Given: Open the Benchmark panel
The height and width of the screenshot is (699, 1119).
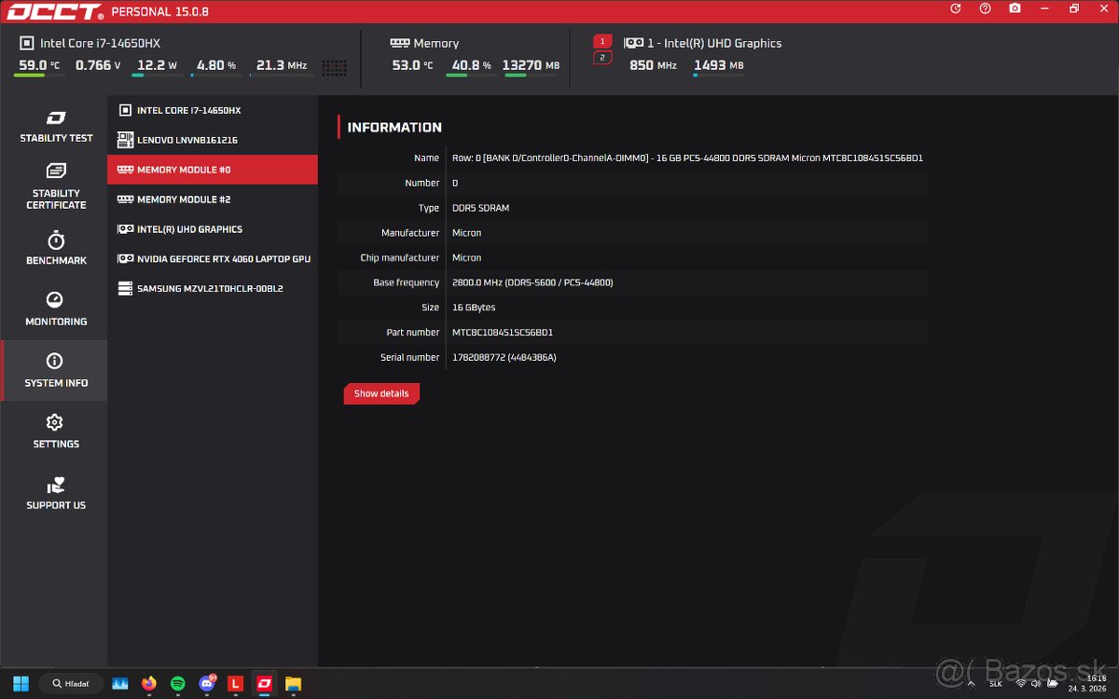Looking at the screenshot, I should click(55, 248).
